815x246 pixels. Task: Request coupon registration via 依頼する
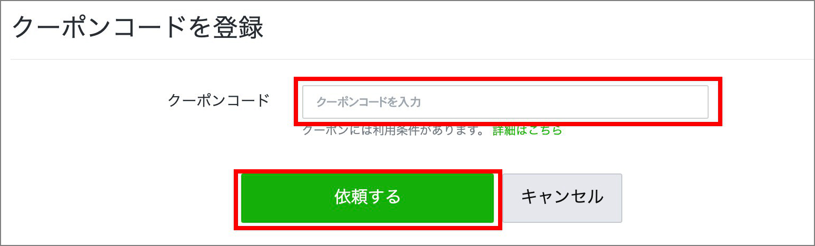pyautogui.click(x=367, y=198)
